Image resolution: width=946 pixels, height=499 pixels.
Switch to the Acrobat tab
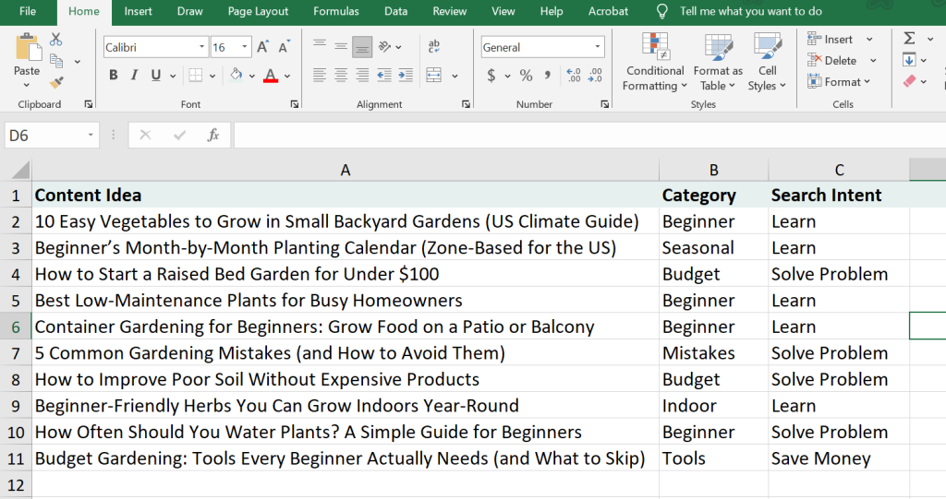tap(608, 11)
